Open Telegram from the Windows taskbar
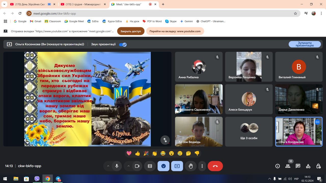Image resolution: width=326 pixels, height=183 pixels. click(58, 179)
